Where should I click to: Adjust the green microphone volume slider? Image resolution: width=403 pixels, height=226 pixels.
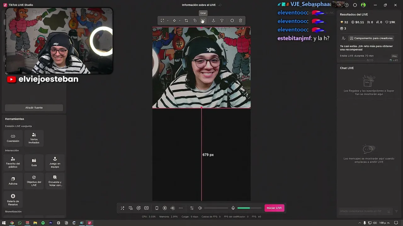249,208
